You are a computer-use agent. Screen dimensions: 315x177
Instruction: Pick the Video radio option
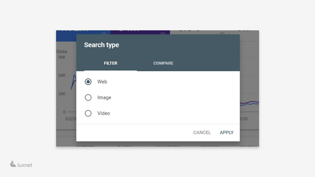click(x=88, y=114)
